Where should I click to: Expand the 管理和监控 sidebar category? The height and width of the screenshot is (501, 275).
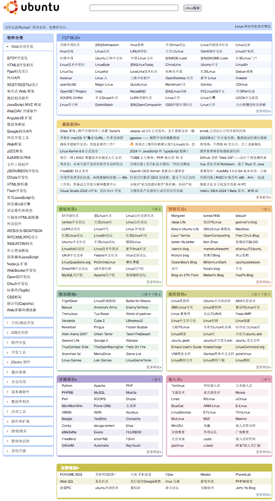point(28,441)
